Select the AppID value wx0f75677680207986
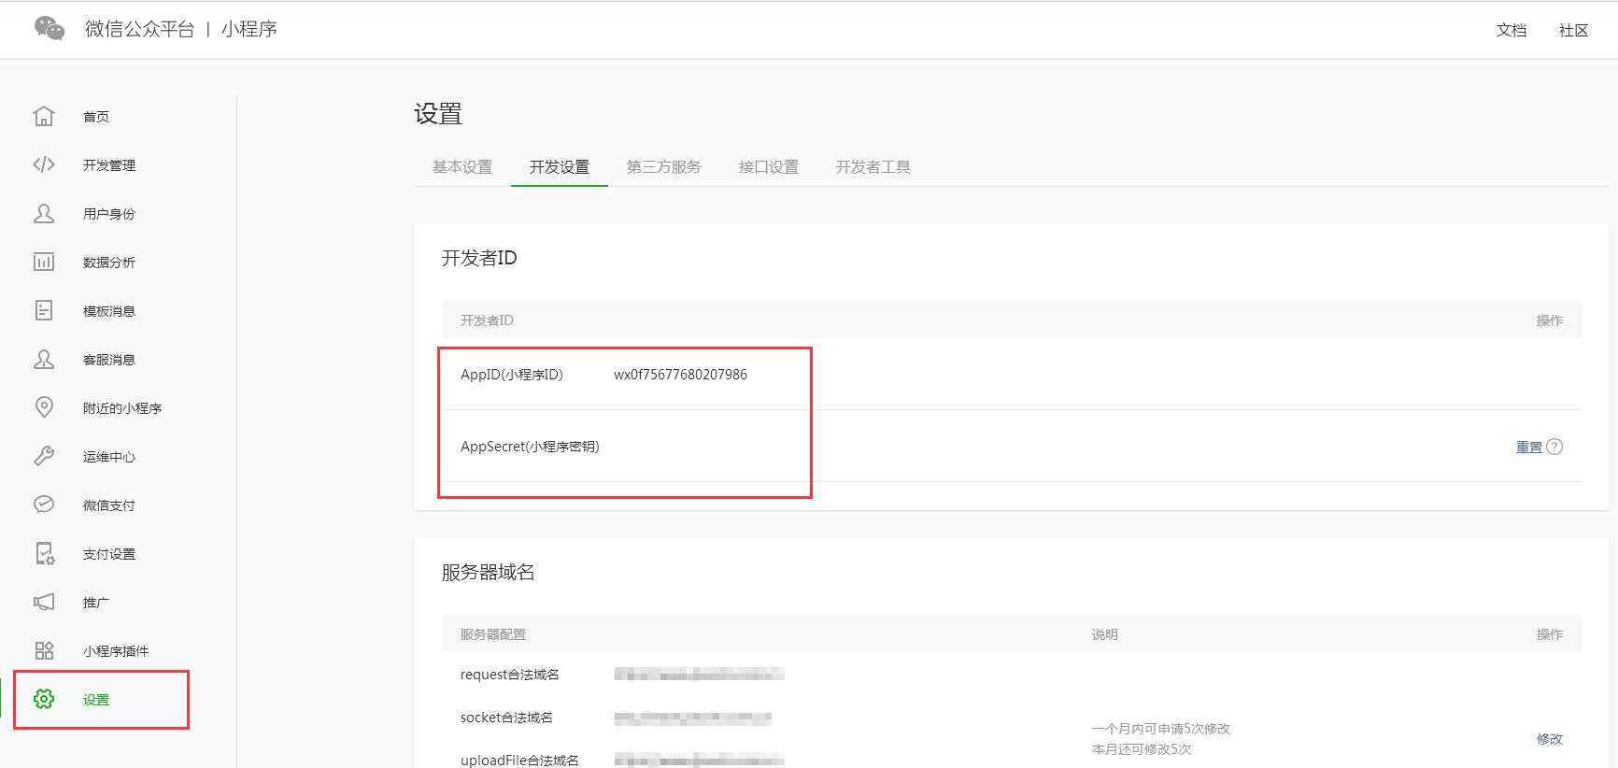 click(x=680, y=375)
